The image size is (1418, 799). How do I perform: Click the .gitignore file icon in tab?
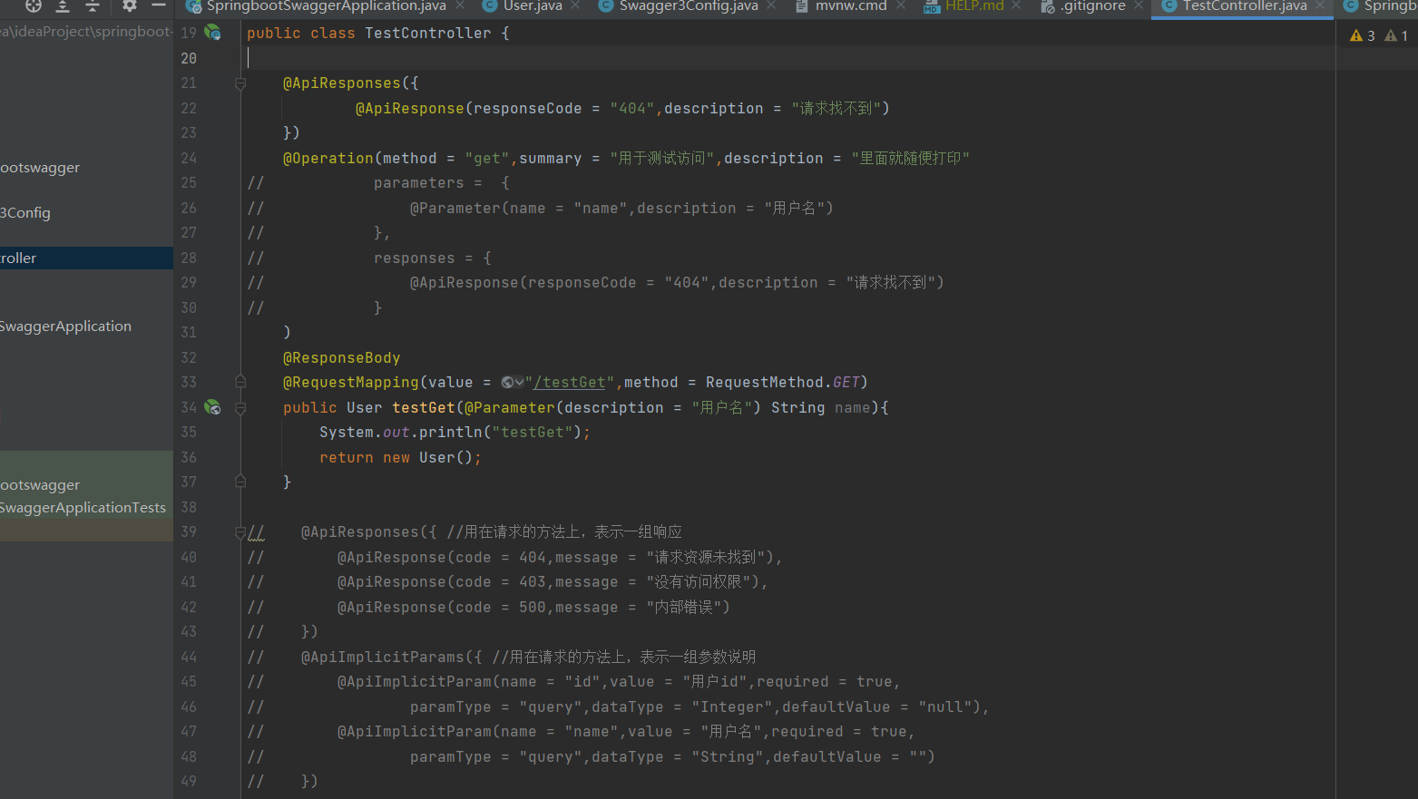click(x=1048, y=6)
